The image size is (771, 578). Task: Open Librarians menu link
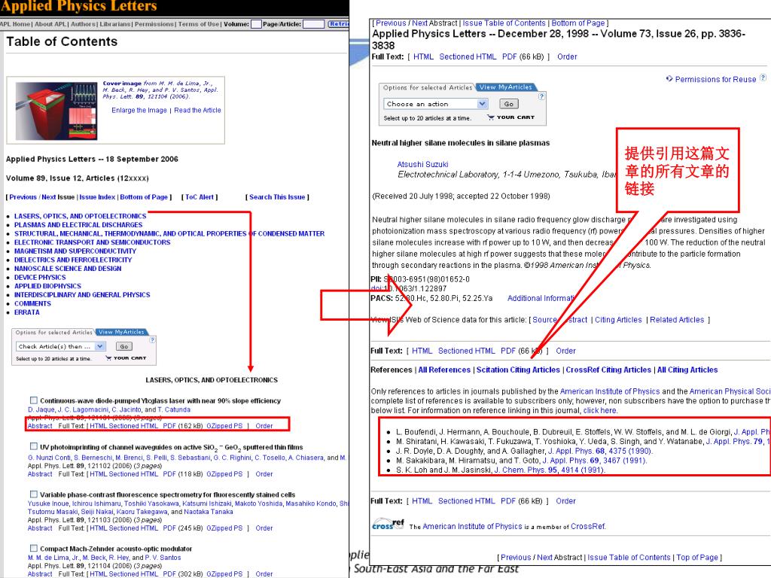click(x=115, y=24)
